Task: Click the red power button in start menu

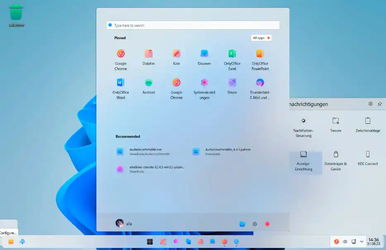Action: (267, 224)
